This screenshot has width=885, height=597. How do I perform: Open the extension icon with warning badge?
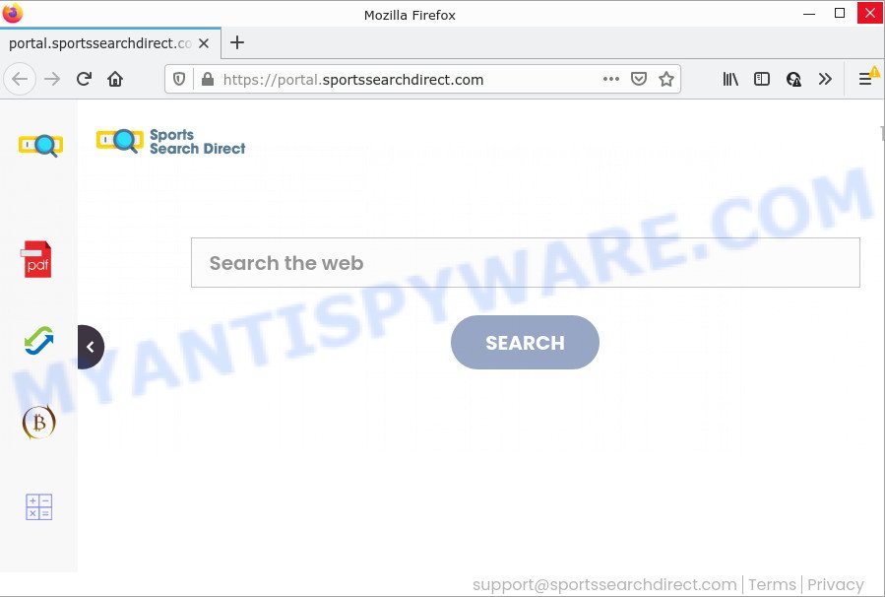point(793,79)
